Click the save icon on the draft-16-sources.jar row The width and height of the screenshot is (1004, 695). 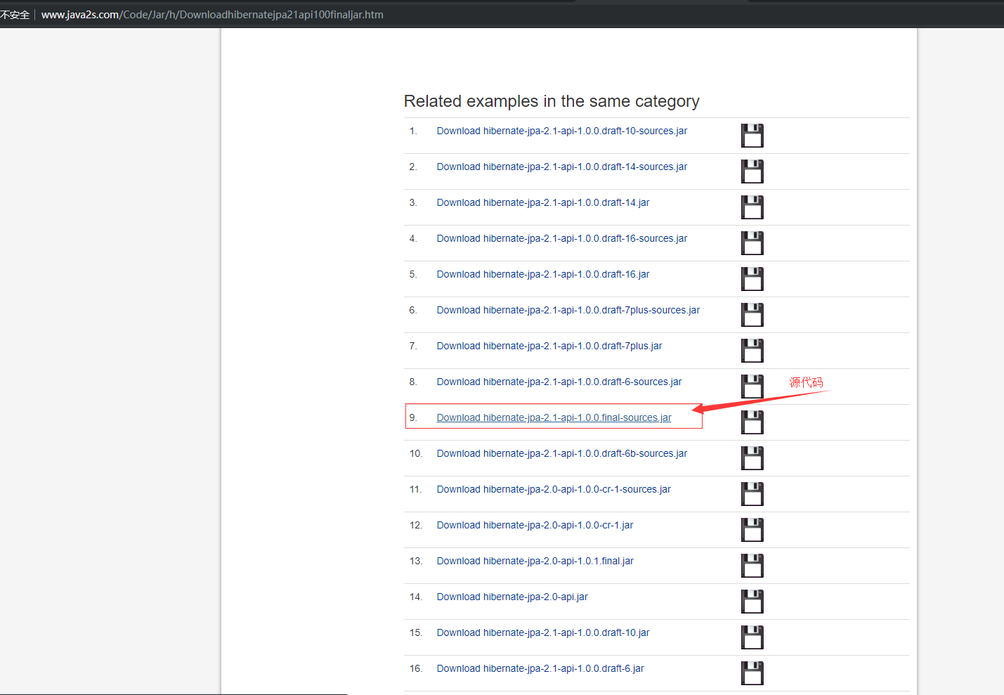(752, 243)
